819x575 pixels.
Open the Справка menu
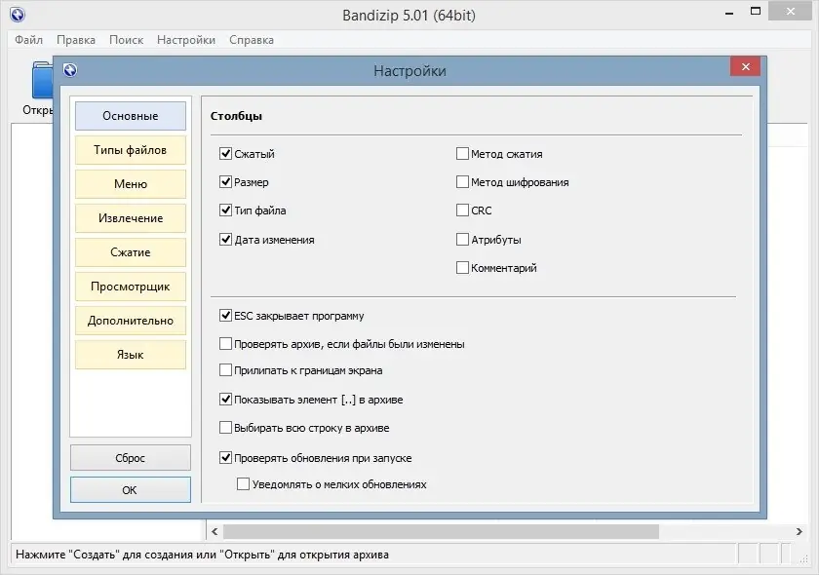pos(252,40)
